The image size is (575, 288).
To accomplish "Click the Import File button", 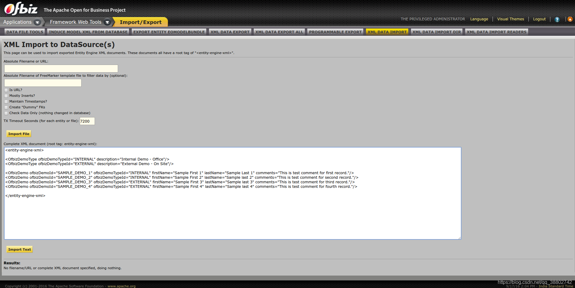I will pos(19,134).
